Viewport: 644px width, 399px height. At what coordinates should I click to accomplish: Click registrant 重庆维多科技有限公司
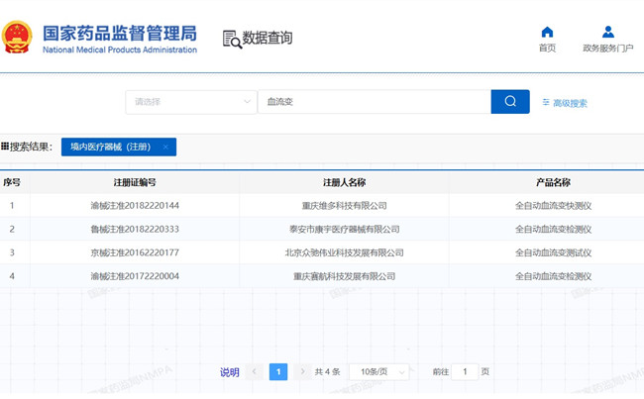tap(344, 205)
